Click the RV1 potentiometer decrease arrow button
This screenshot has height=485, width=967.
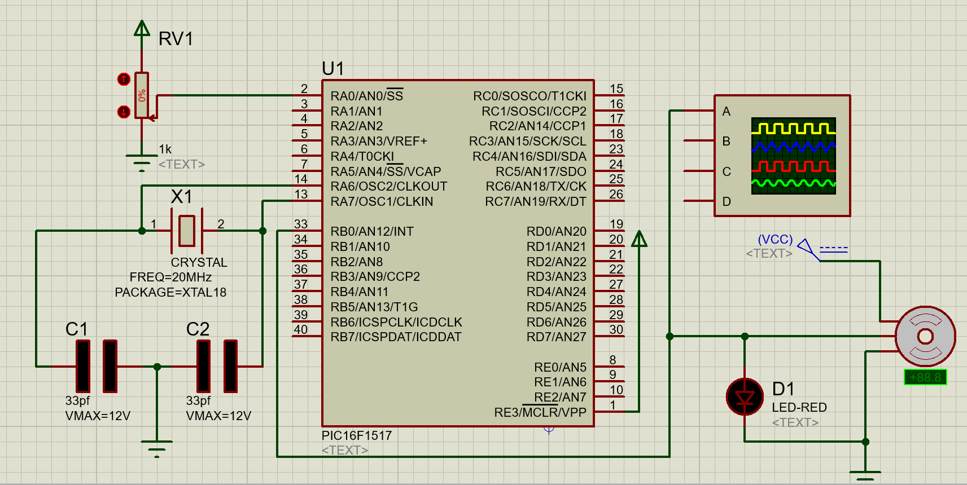[124, 112]
